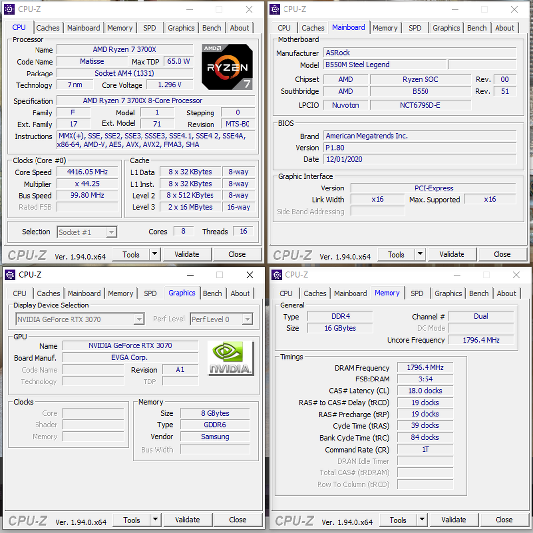The width and height of the screenshot is (533, 533).
Task: Click the 'Samsung' memory vendor value
Action: (x=215, y=437)
